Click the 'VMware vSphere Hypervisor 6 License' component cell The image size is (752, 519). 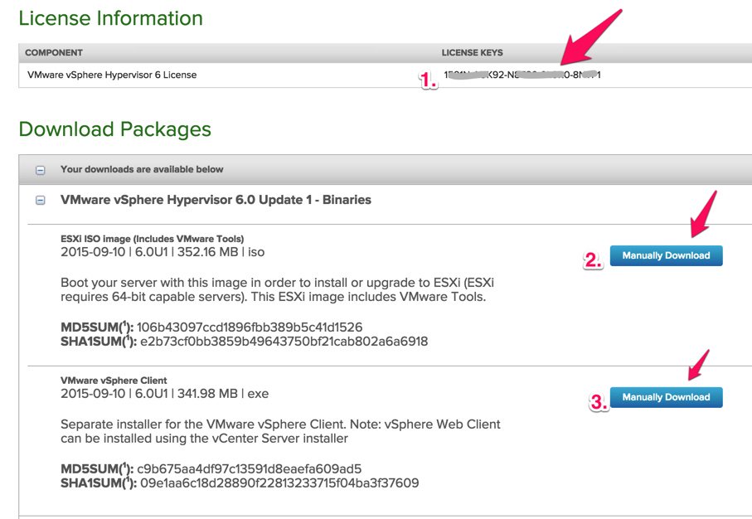tap(112, 75)
